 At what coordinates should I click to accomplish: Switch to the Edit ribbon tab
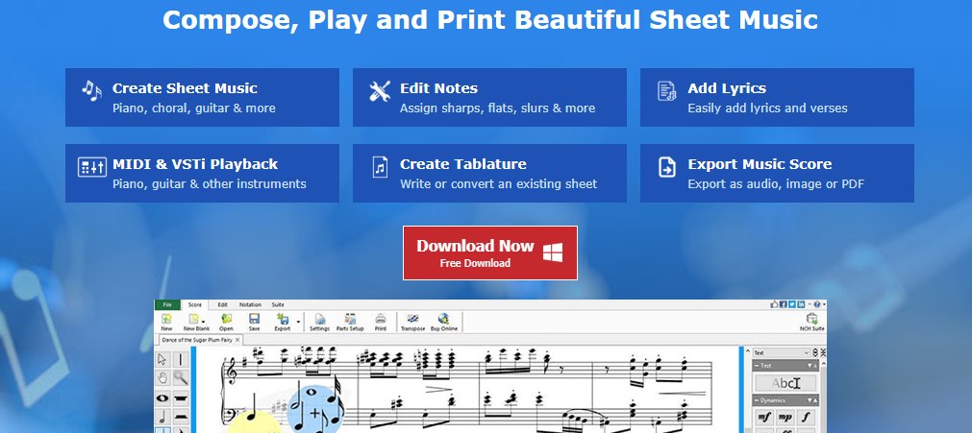click(222, 304)
